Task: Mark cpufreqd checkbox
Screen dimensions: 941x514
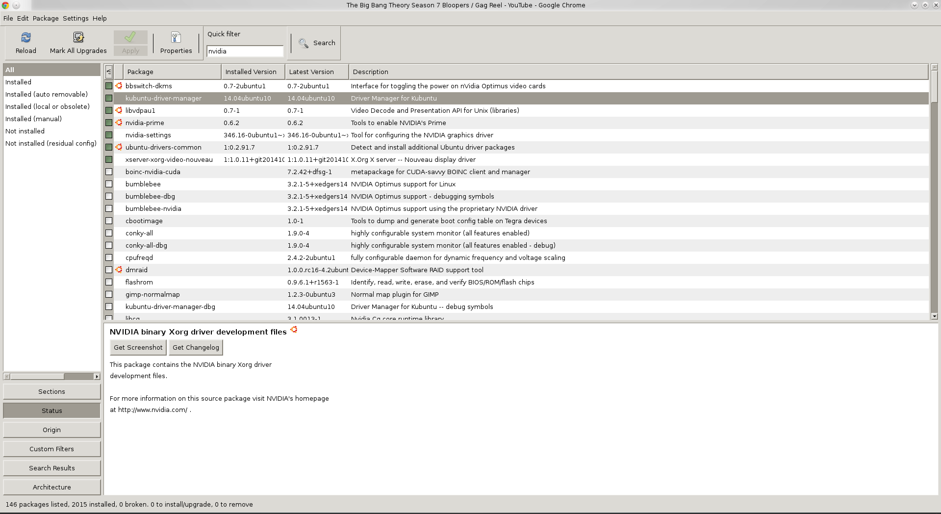Action: [109, 257]
